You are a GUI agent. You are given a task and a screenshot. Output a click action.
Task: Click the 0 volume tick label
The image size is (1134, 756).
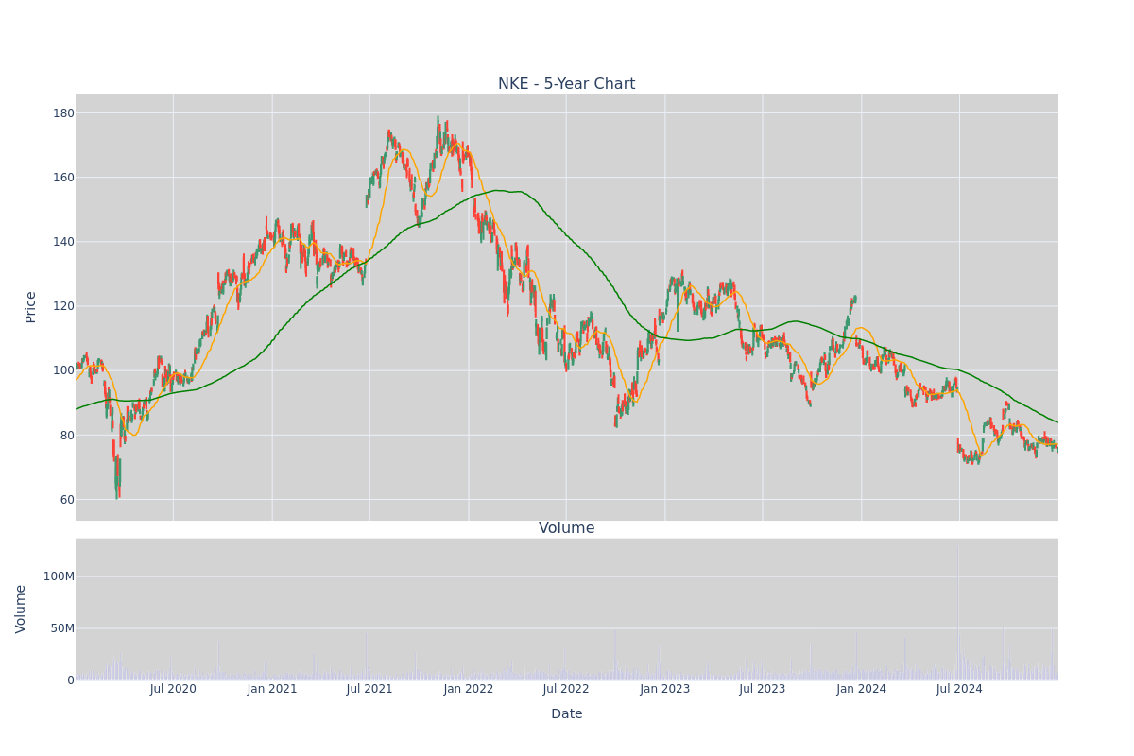pos(71,680)
